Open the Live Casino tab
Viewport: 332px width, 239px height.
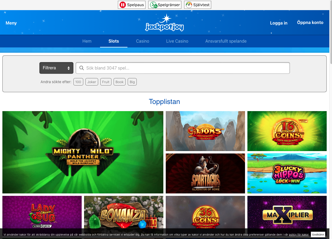(x=177, y=41)
